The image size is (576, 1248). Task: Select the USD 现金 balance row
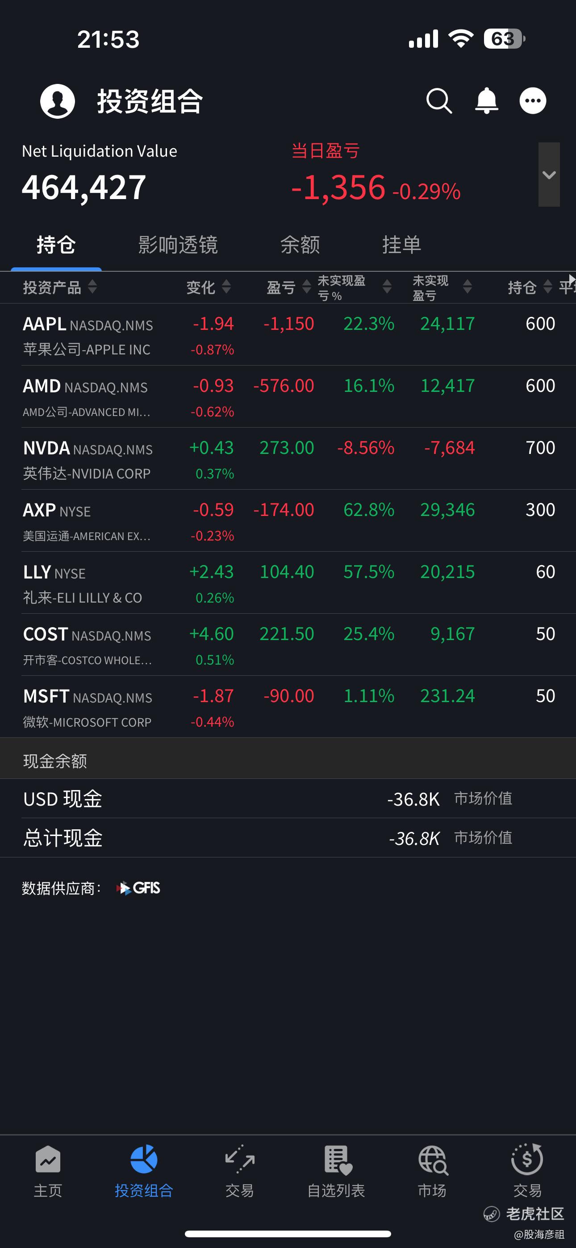[288, 799]
